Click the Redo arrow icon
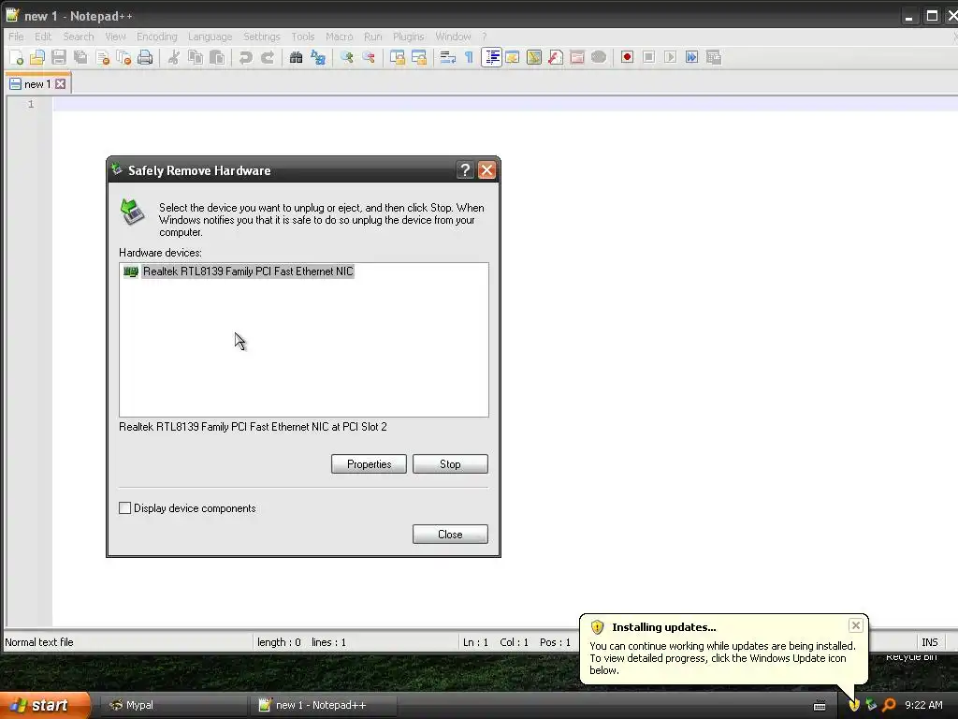 click(268, 57)
